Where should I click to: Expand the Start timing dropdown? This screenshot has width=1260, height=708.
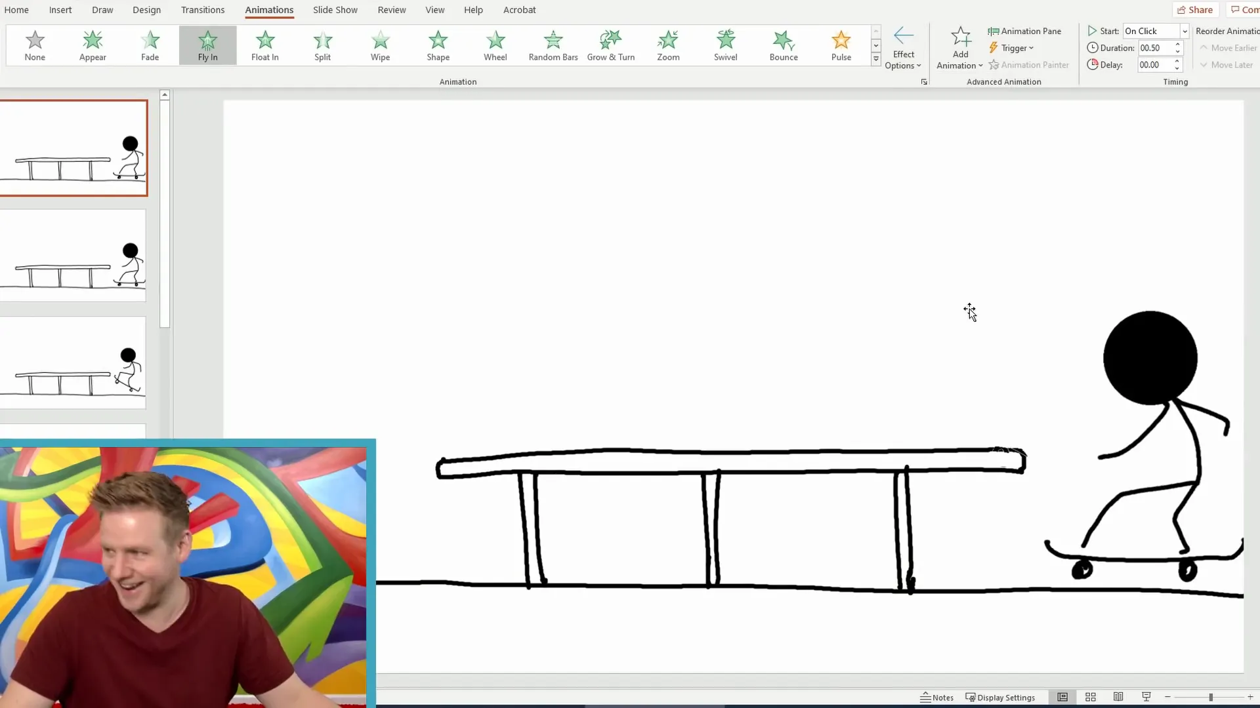(1185, 31)
